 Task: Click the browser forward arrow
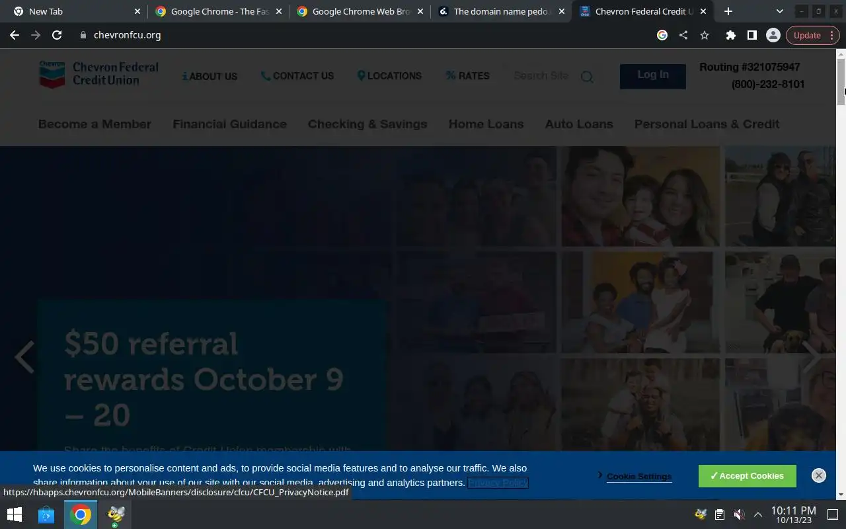36,35
